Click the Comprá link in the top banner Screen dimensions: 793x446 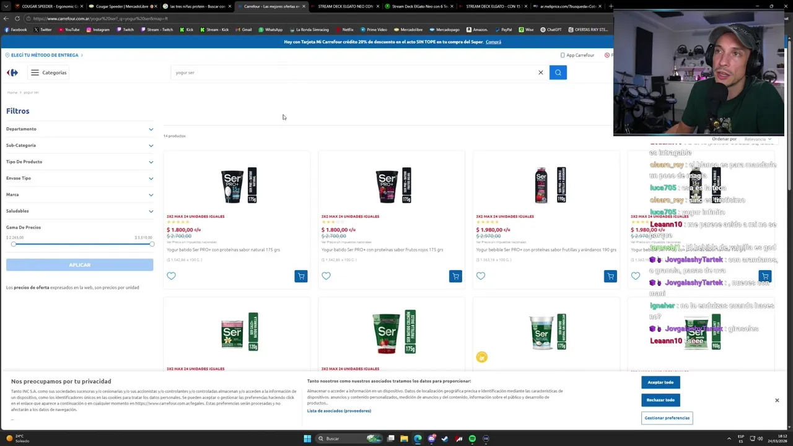[493, 42]
